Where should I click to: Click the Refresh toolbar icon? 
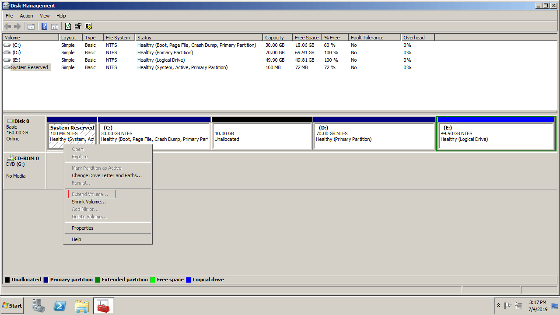click(x=68, y=26)
